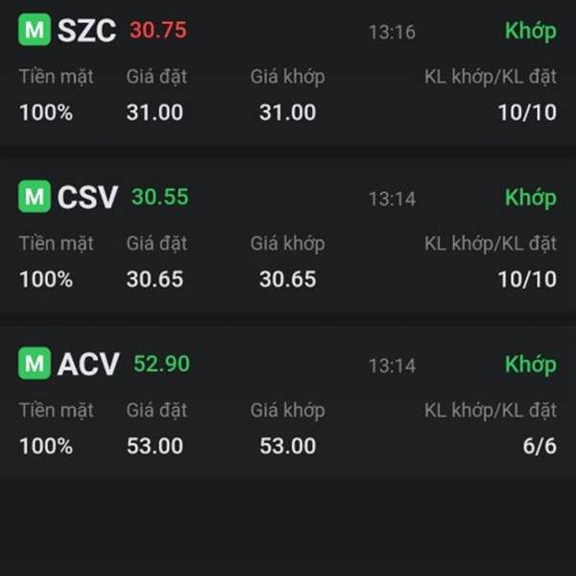Select SZC current price 30.75
The height and width of the screenshot is (576, 576).
[158, 30]
